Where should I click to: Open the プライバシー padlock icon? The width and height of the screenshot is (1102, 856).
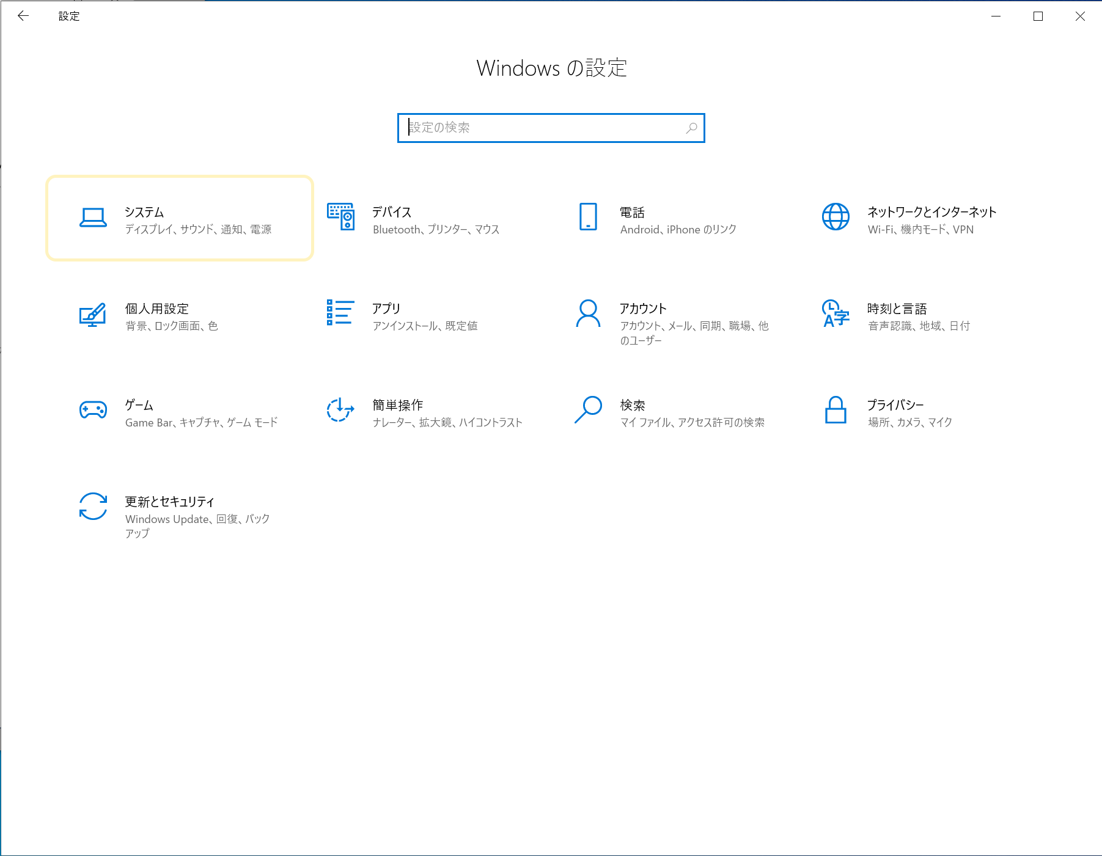click(836, 409)
